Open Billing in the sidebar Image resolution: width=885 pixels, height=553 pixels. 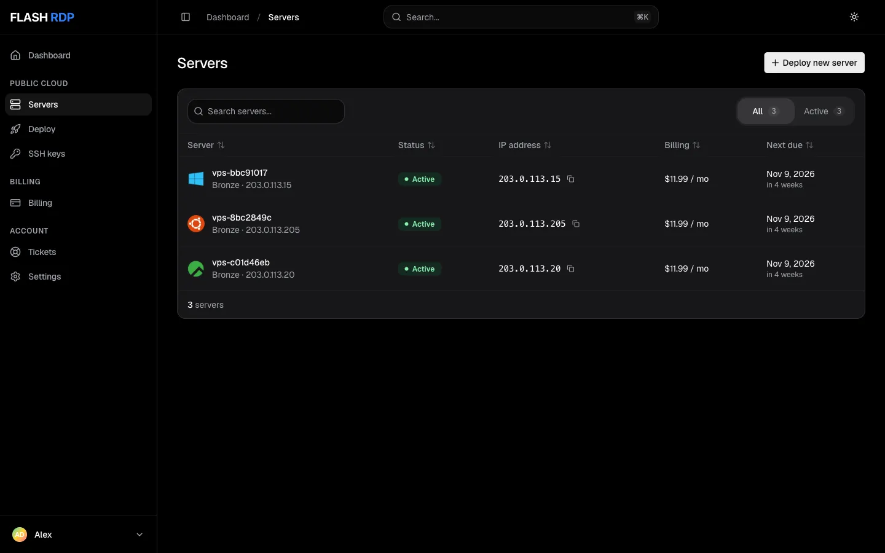(x=78, y=203)
